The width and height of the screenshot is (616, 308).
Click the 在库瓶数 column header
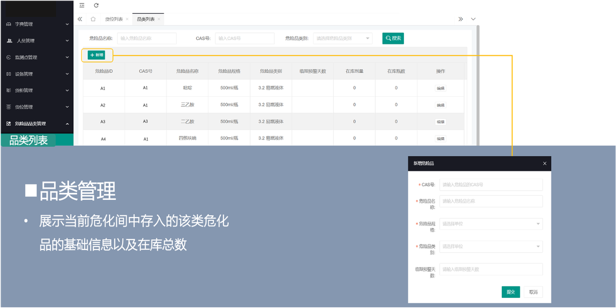point(396,71)
